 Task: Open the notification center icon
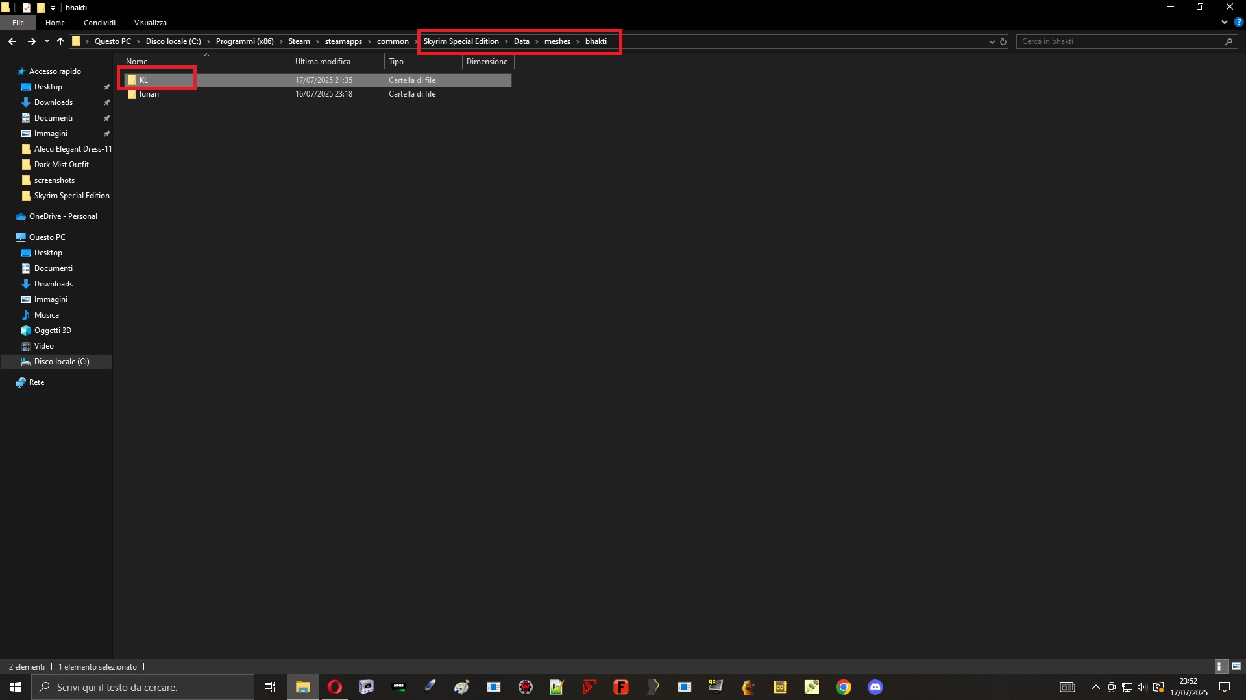tap(1225, 687)
